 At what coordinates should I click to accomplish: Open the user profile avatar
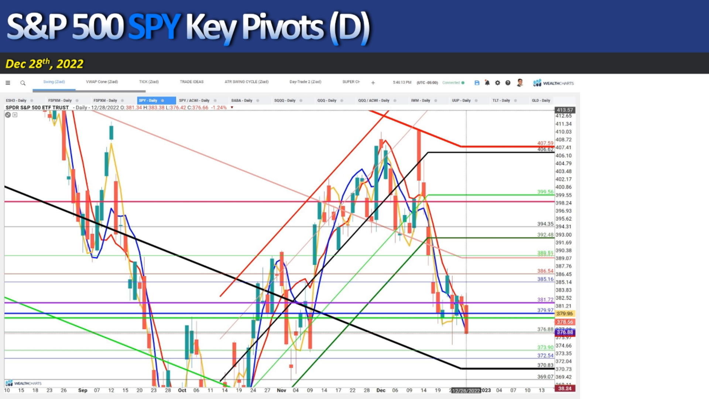point(520,83)
